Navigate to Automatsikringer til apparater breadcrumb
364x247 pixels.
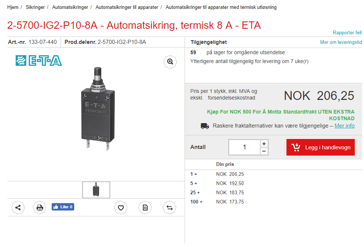127,7
